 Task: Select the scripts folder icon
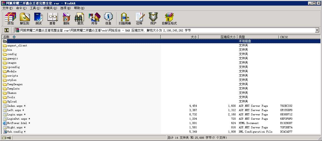click(5, 76)
